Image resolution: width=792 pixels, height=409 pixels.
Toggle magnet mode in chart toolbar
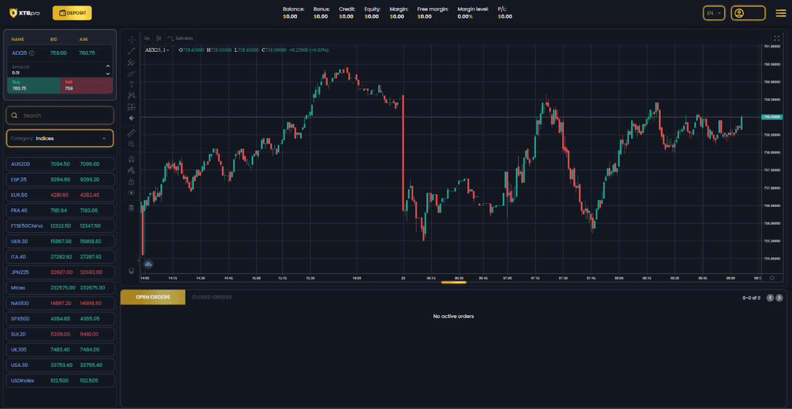(x=131, y=159)
